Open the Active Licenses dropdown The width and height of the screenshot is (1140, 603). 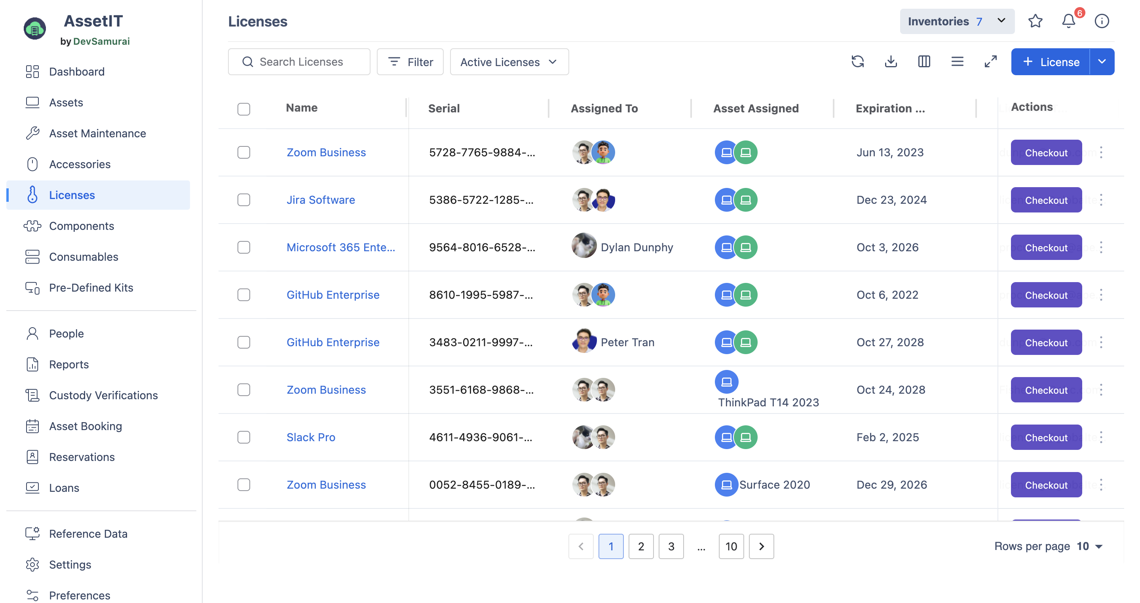[509, 61]
